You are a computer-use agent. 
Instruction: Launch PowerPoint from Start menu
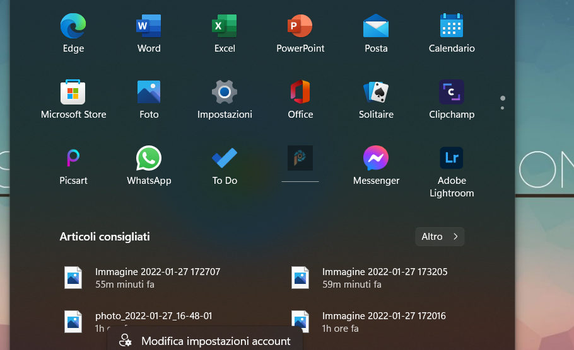(x=300, y=33)
